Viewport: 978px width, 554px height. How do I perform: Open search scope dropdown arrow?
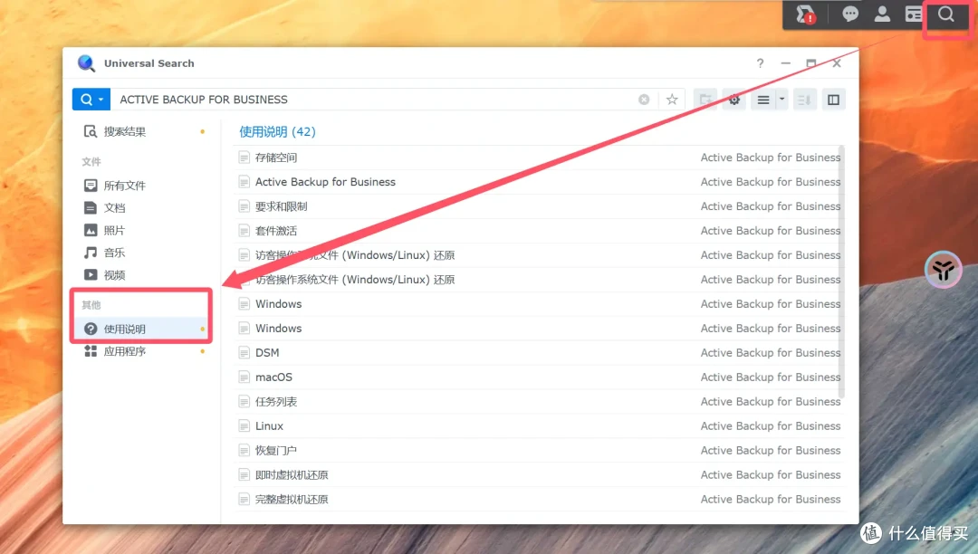[x=101, y=100]
